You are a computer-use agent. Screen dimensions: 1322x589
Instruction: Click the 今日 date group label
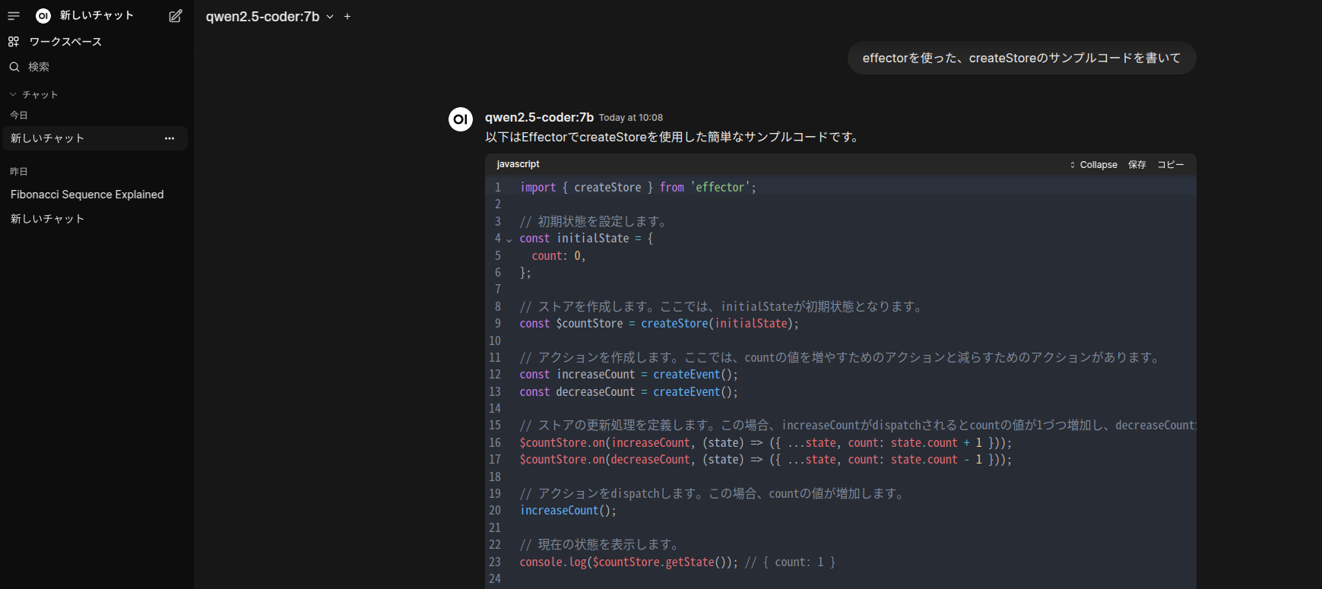click(x=19, y=116)
